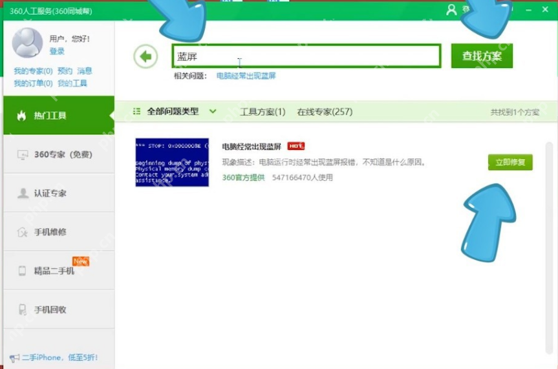Click the search field containing 蓝屏
Viewport: 558px width, 369px height.
[306, 56]
